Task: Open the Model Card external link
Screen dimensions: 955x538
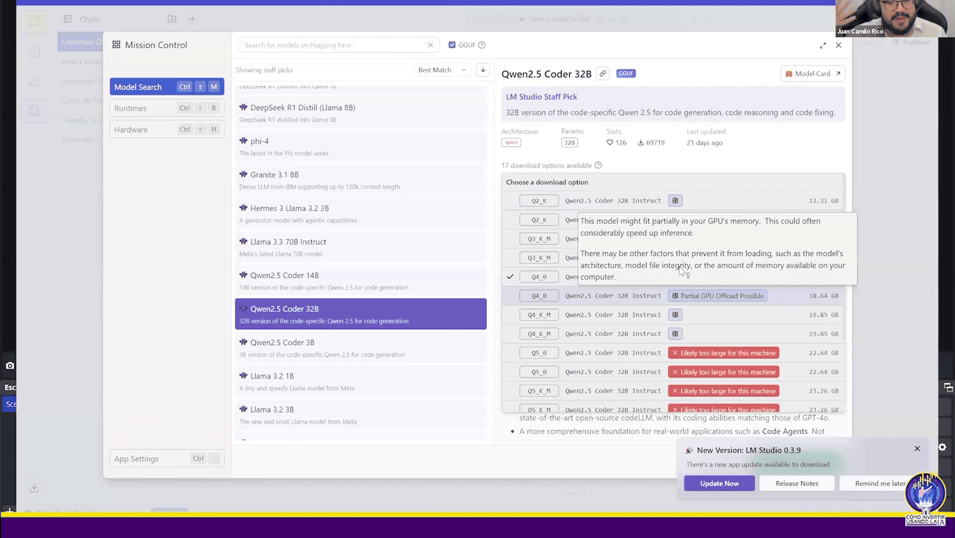Action: (x=812, y=74)
